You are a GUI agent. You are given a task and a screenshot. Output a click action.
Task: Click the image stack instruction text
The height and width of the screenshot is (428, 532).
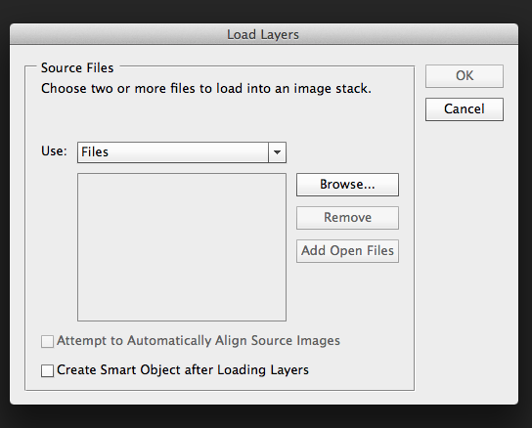pyautogui.click(x=206, y=89)
